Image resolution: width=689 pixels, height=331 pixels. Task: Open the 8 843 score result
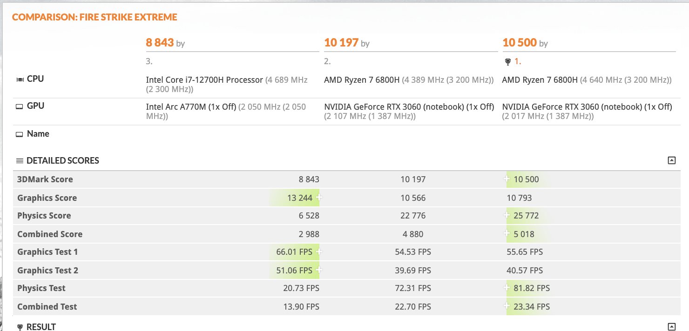pyautogui.click(x=160, y=43)
